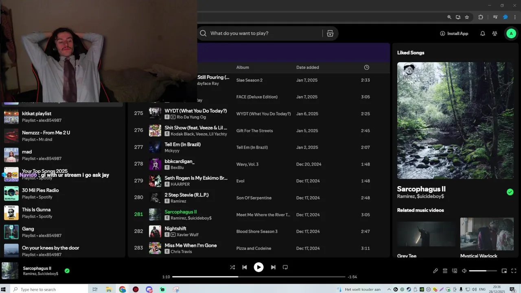521x293 pixels.
Task: Click the taskbar 'Type here to search' box
Action: 49,289
